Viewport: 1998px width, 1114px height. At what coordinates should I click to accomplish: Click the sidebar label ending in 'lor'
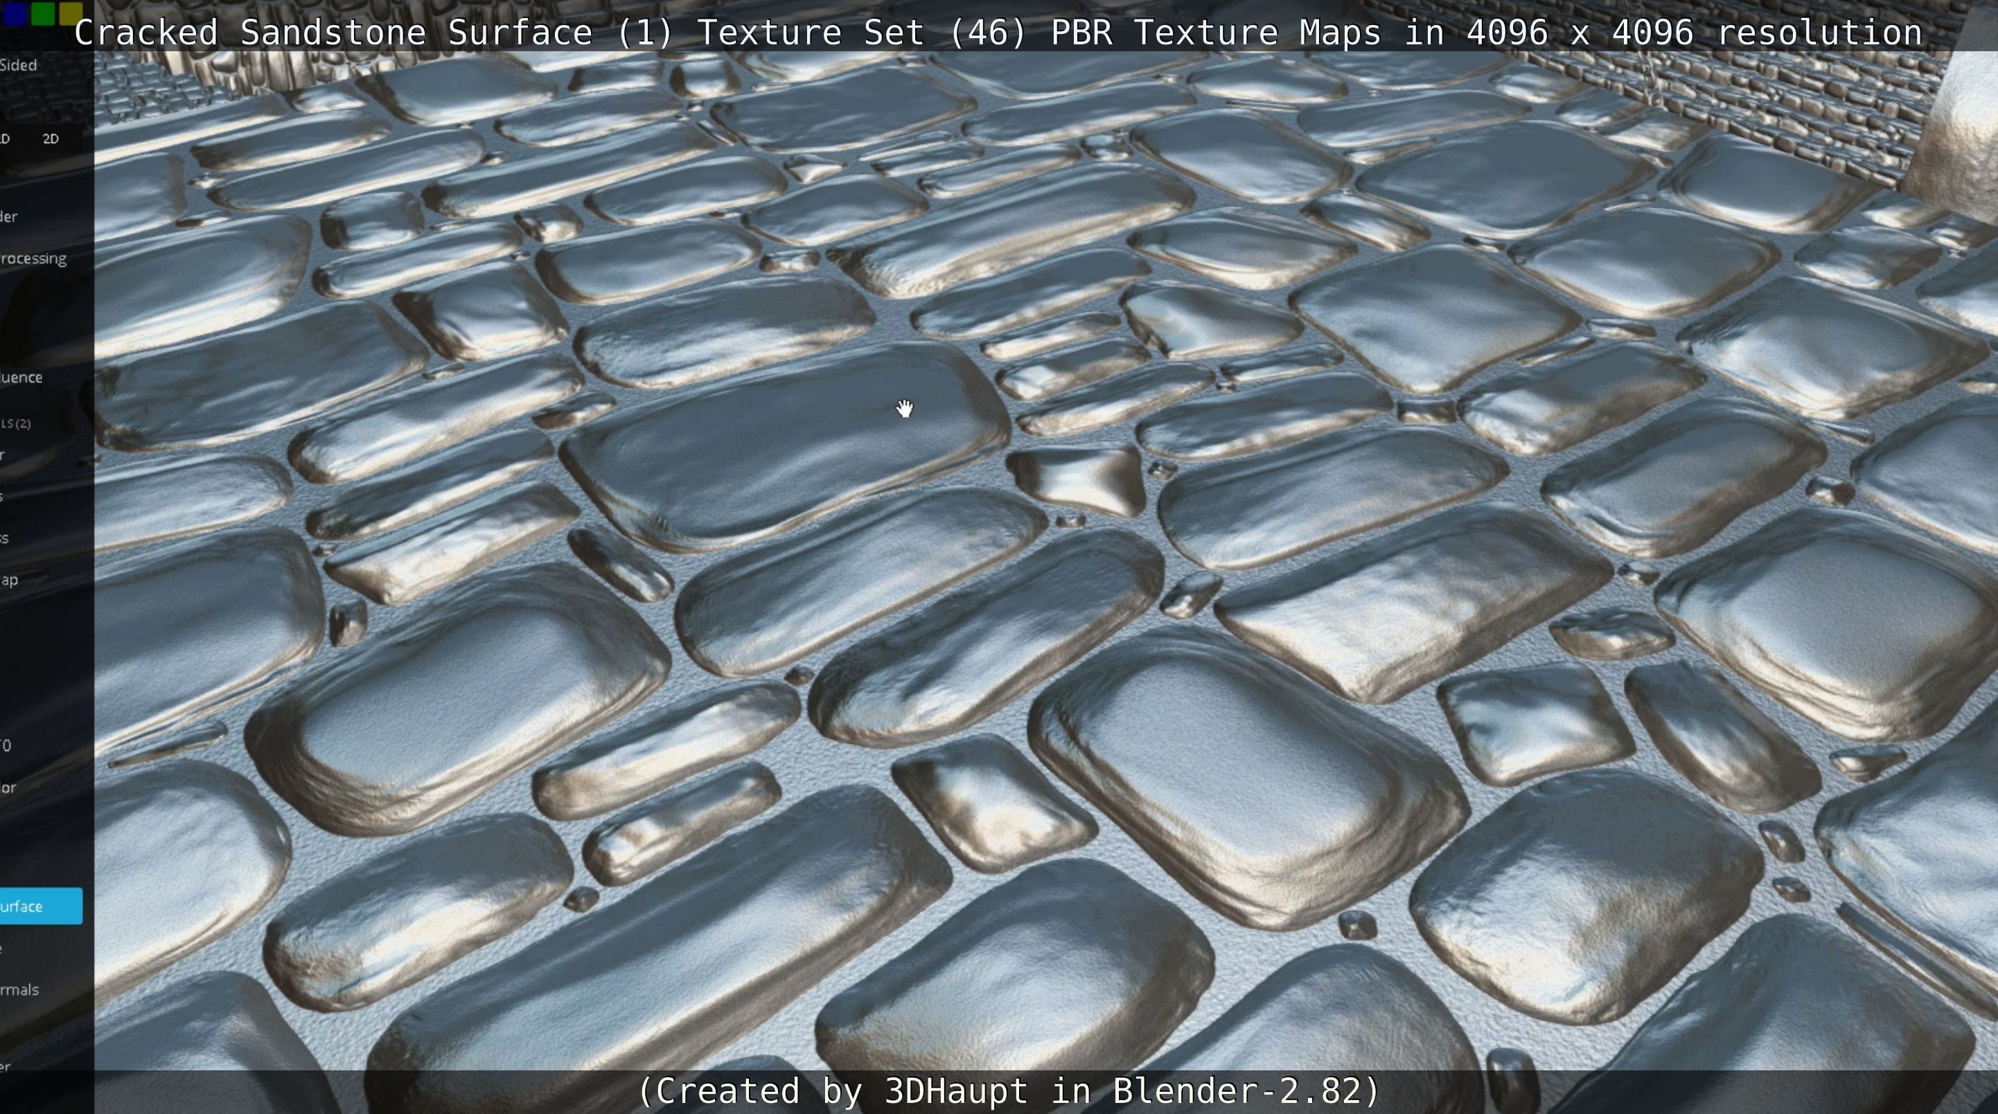coord(8,788)
